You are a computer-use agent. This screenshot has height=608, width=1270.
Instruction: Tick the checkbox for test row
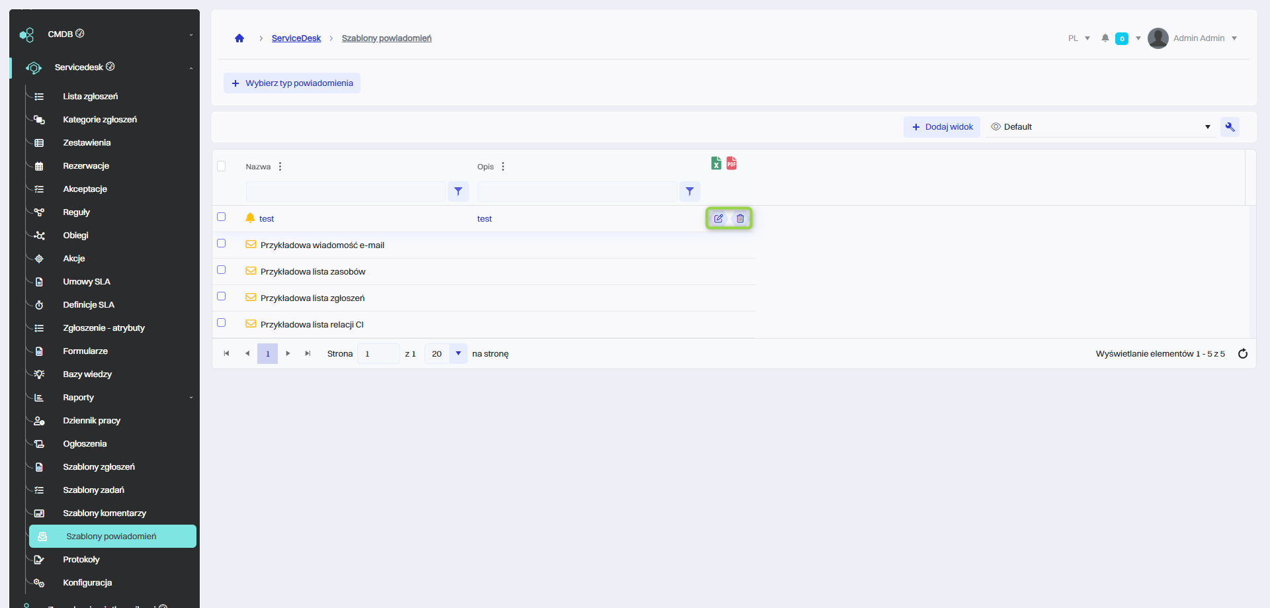tap(222, 217)
